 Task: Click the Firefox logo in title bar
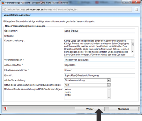[3, 3]
